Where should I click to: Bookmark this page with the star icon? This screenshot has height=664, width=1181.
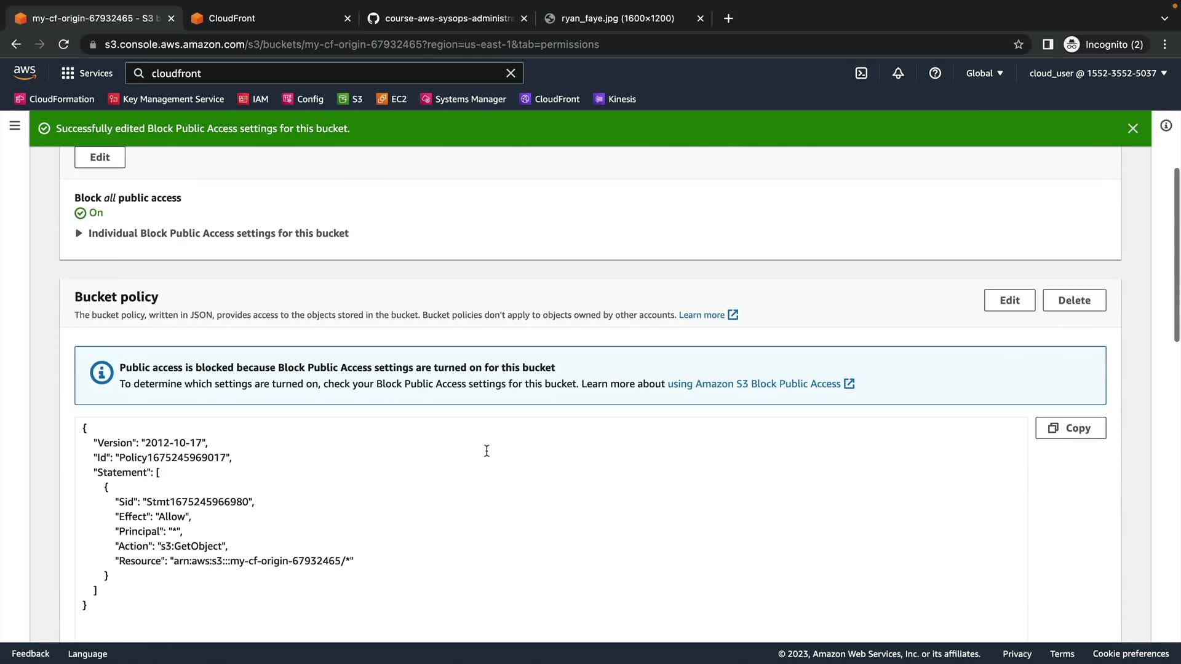tap(1019, 44)
